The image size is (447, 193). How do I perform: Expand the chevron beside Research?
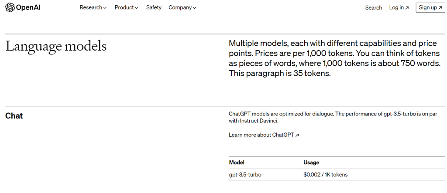(x=105, y=8)
